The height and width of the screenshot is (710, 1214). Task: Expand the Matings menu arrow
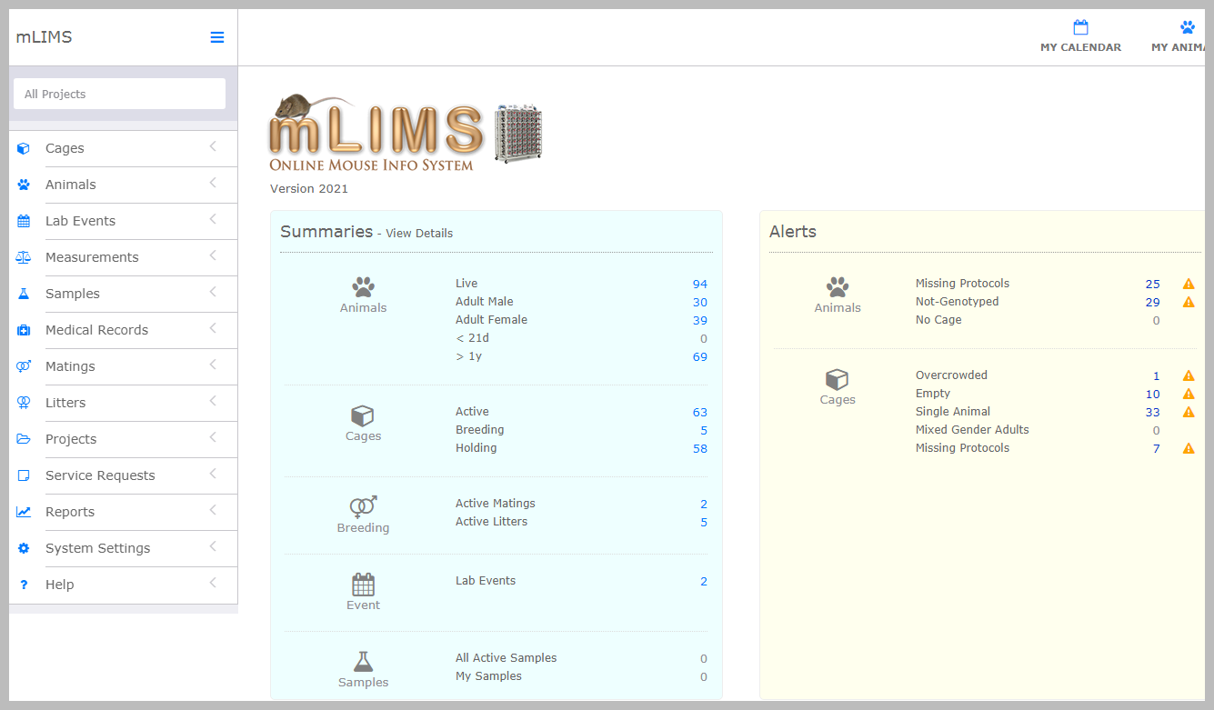(213, 365)
